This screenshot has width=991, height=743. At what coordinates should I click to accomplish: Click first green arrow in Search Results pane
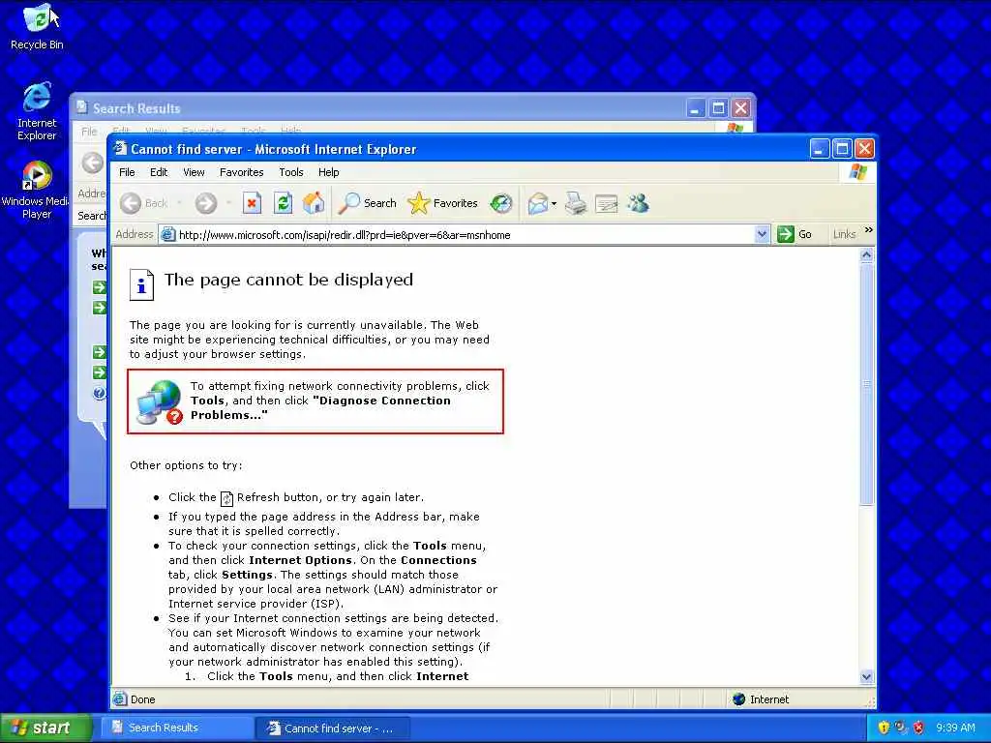click(100, 287)
